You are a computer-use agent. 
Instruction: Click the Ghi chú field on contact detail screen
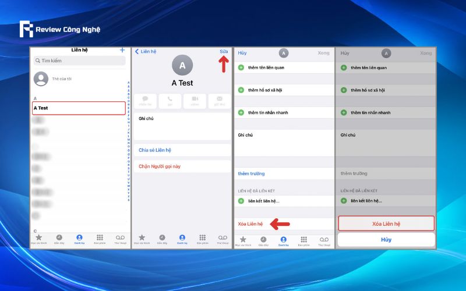click(182, 126)
